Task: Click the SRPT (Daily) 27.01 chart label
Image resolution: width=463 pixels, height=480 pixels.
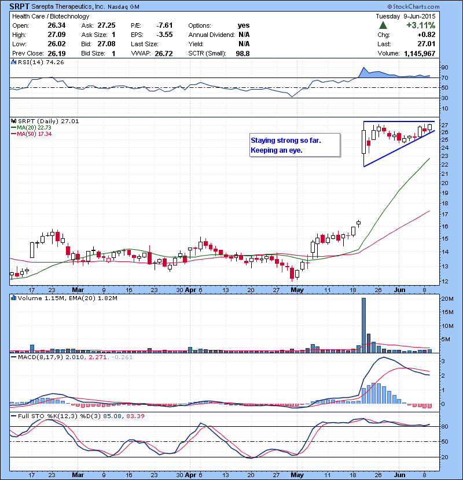Action: (49, 121)
